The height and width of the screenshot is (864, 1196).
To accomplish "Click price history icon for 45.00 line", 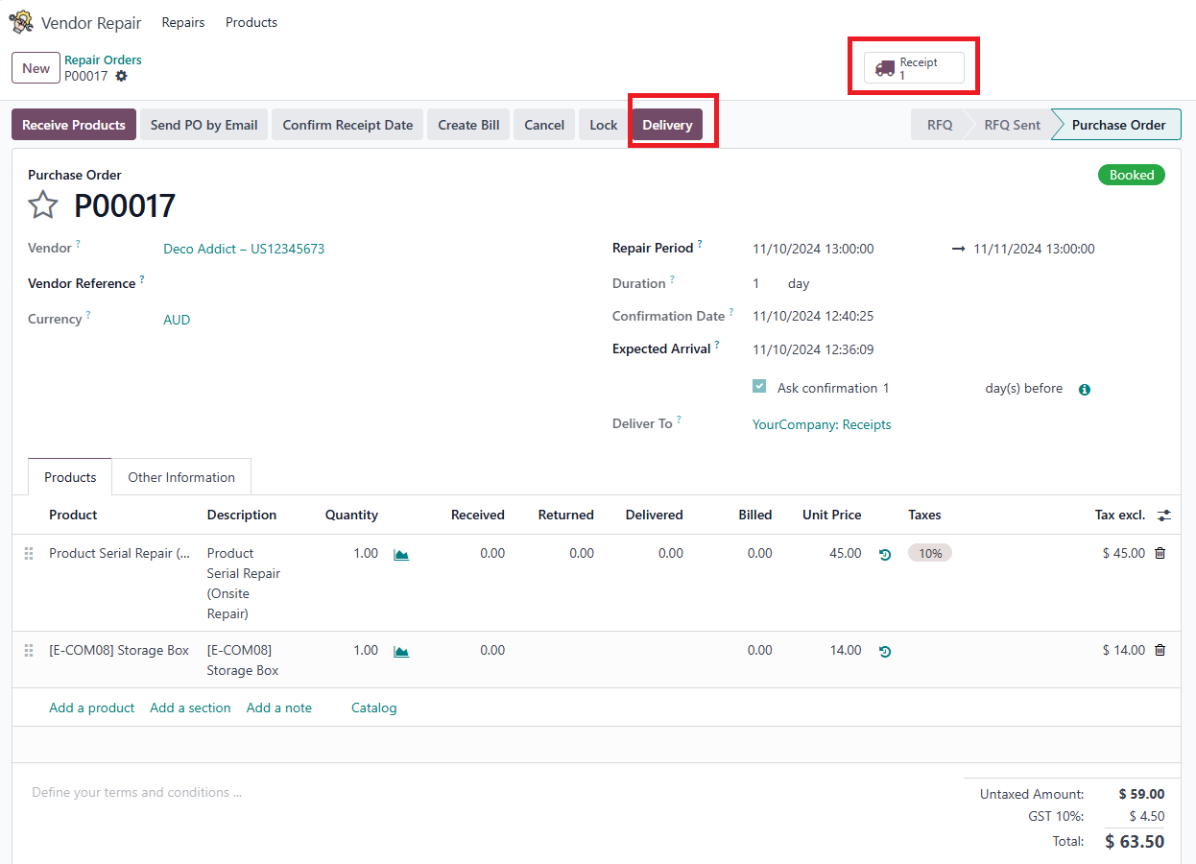I will tap(885, 554).
